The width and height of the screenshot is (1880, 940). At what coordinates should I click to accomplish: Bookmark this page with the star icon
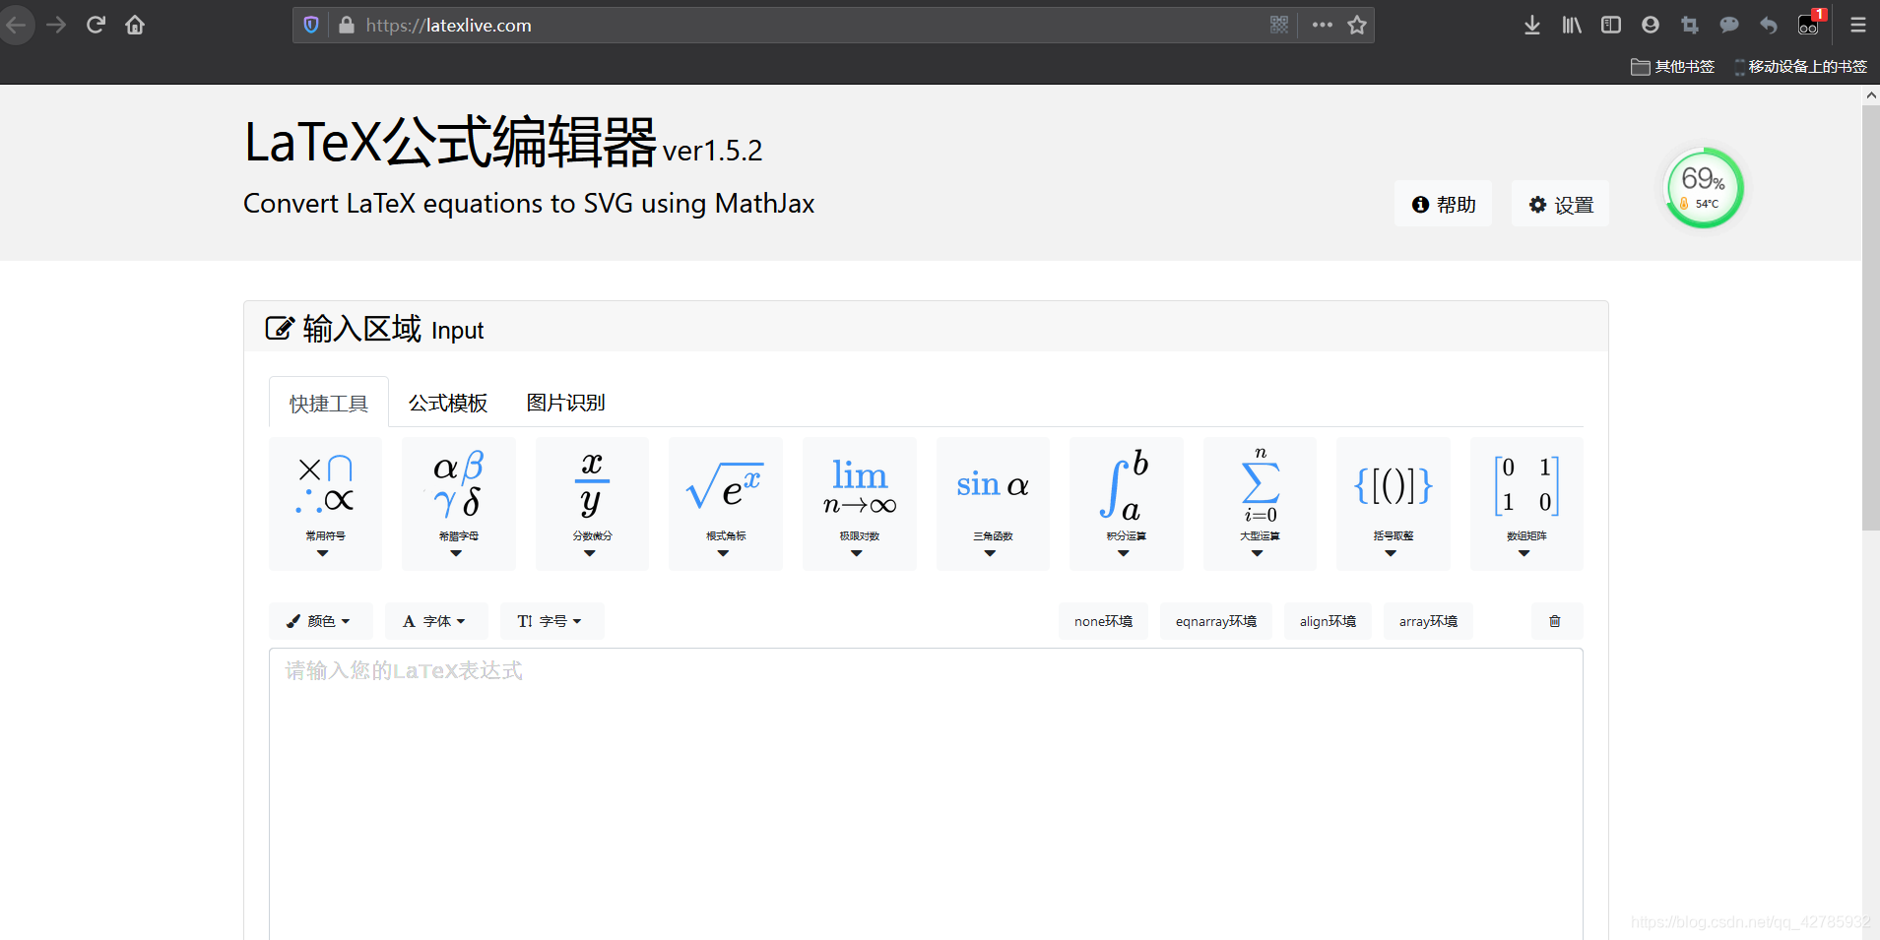[x=1357, y=25]
